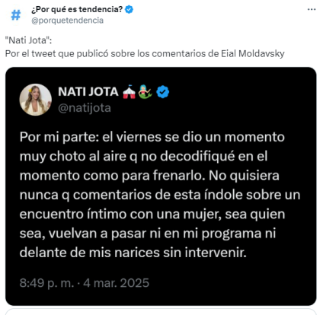Click the NATI JOTA display name
323x315 pixels.
point(88,91)
